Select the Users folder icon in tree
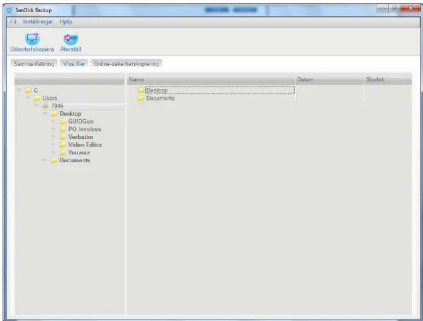 tap(37, 98)
